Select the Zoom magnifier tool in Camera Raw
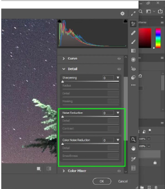The image size is (165, 189). [133, 140]
